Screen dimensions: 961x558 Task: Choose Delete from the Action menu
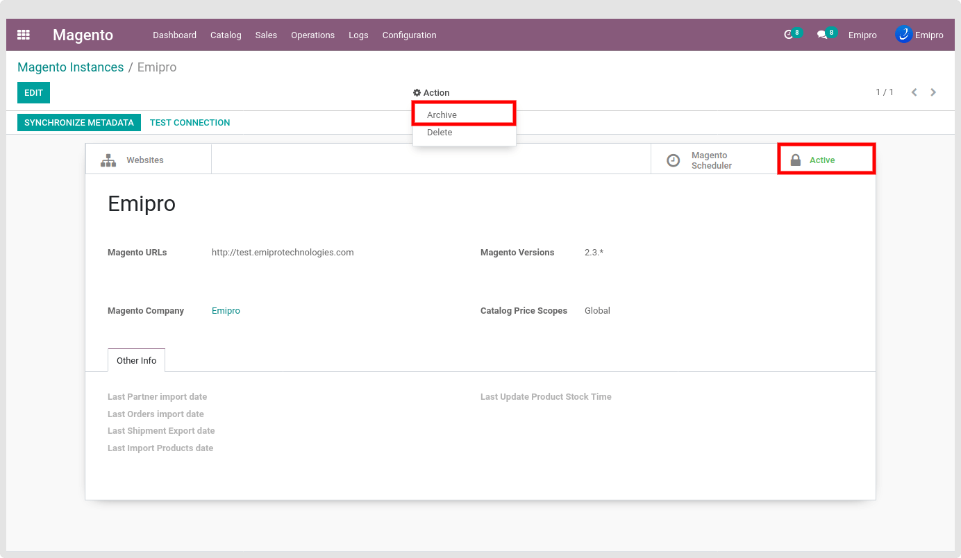[x=464, y=133]
